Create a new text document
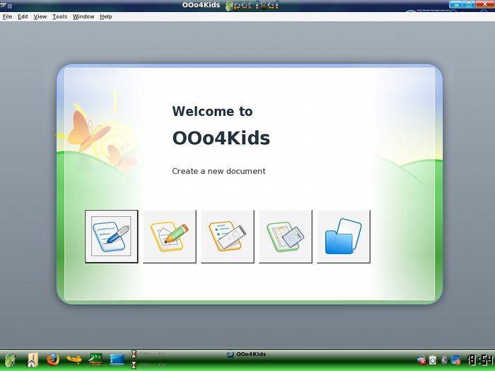The width and height of the screenshot is (495, 371). (112, 236)
